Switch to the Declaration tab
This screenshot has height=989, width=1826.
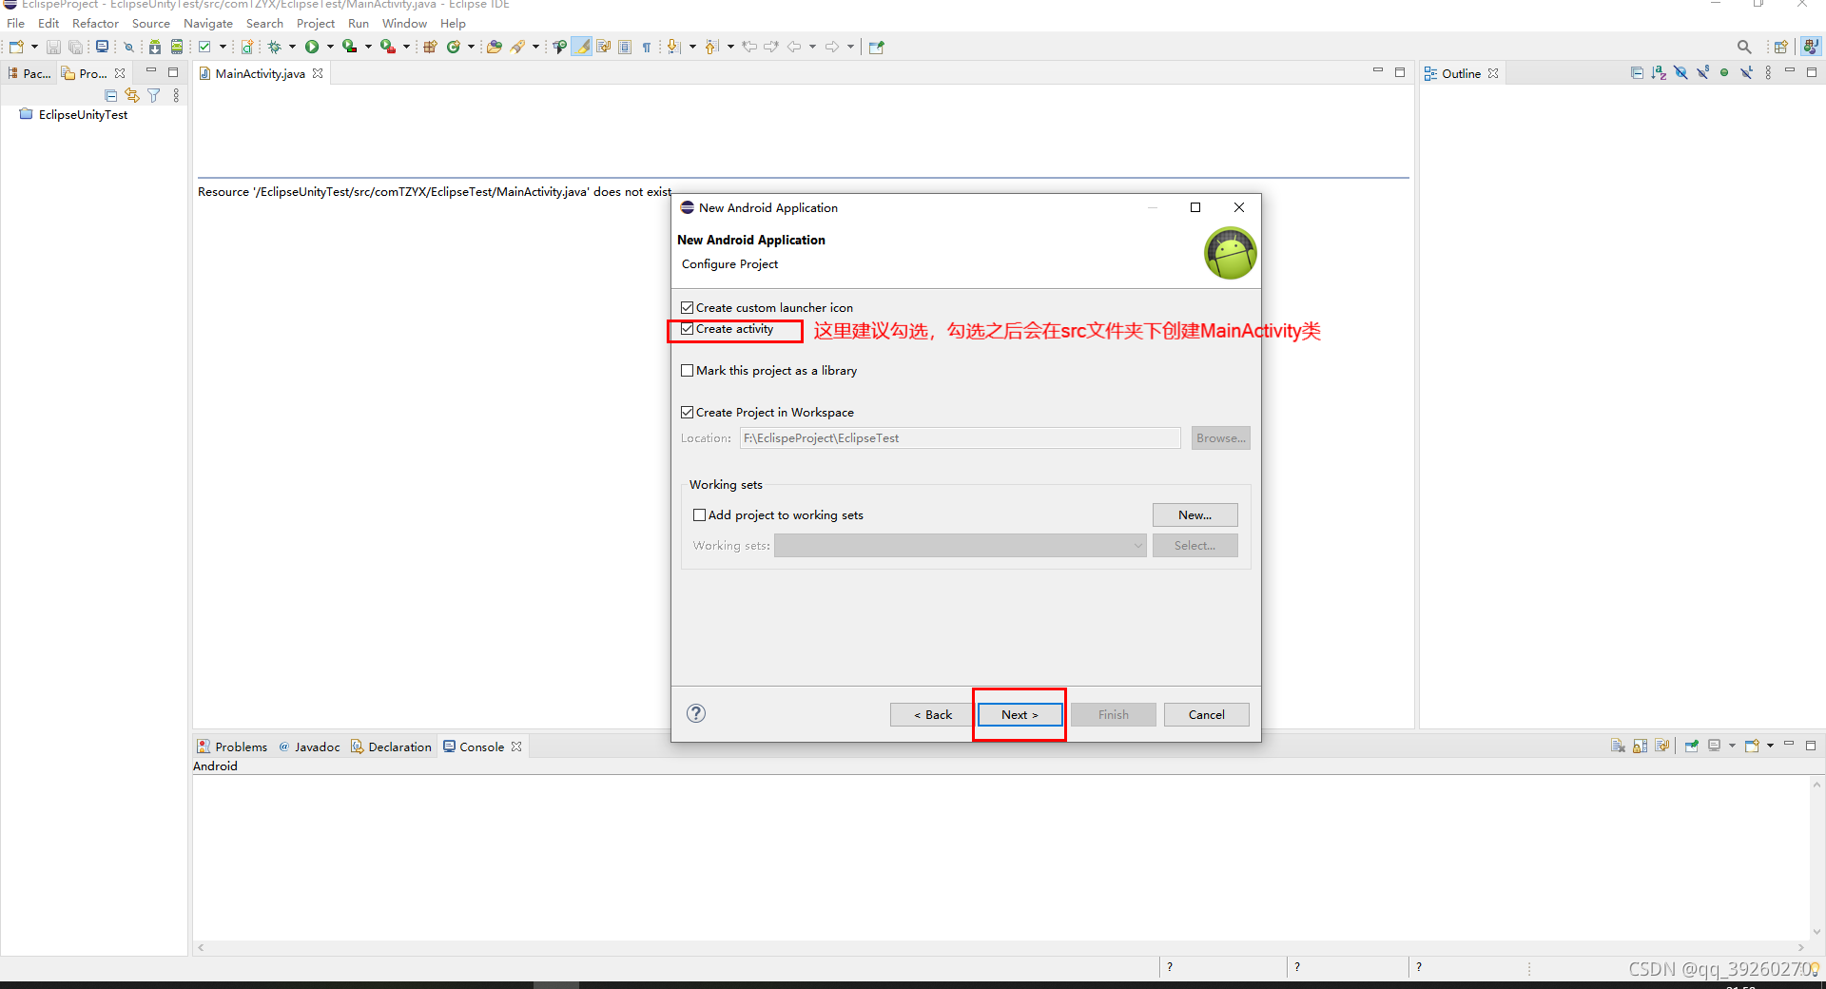click(x=391, y=747)
